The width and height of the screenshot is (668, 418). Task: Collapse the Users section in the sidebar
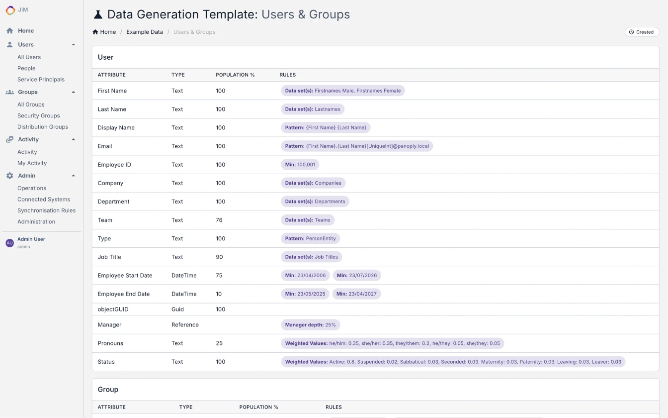(73, 44)
